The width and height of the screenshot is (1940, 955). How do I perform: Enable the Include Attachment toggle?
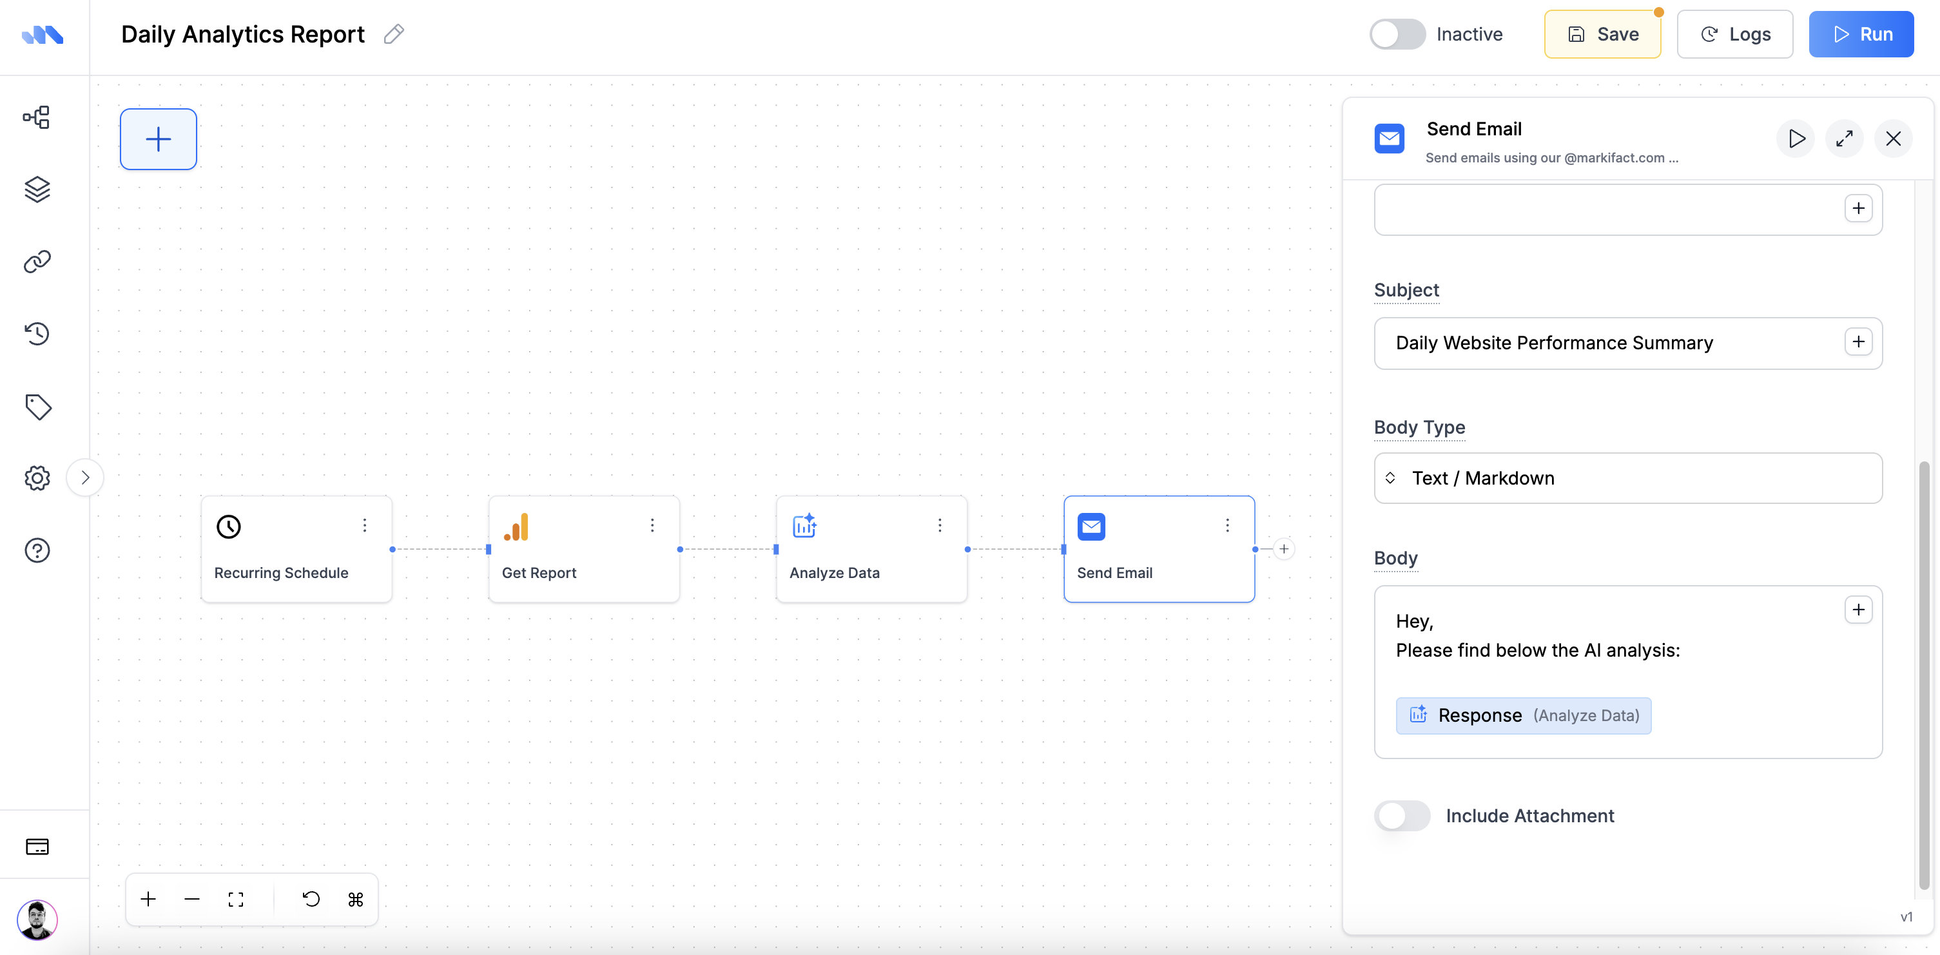click(1402, 816)
